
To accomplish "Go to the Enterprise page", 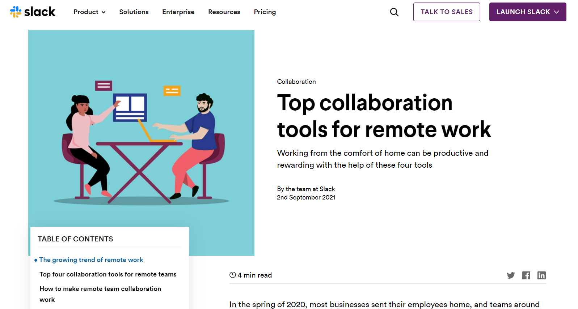I will [178, 12].
